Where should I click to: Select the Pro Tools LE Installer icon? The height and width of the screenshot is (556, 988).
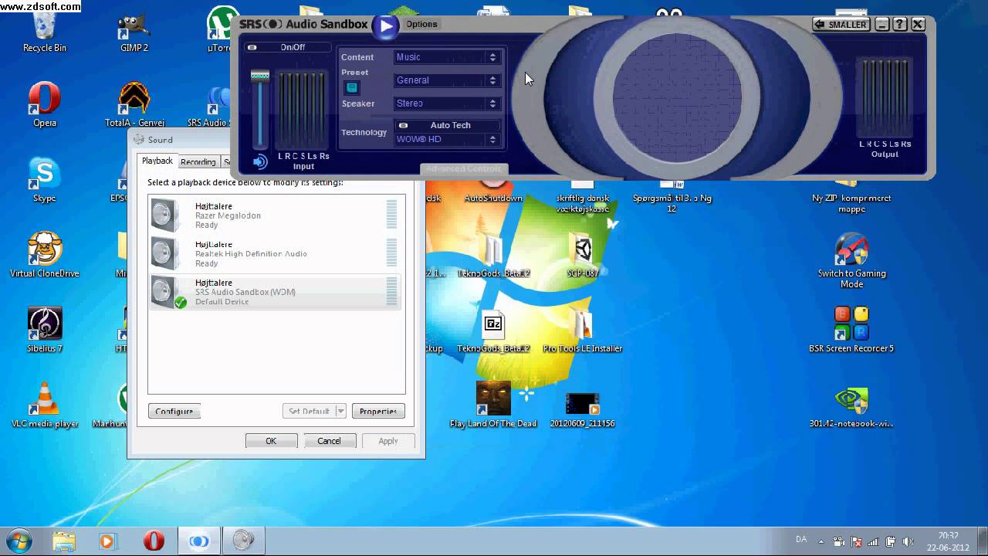pos(583,331)
